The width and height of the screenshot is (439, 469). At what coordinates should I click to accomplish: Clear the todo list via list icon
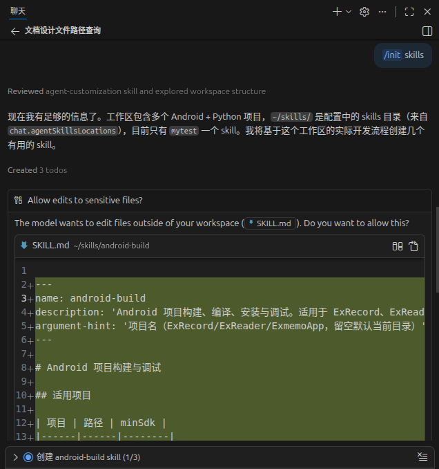(x=422, y=457)
